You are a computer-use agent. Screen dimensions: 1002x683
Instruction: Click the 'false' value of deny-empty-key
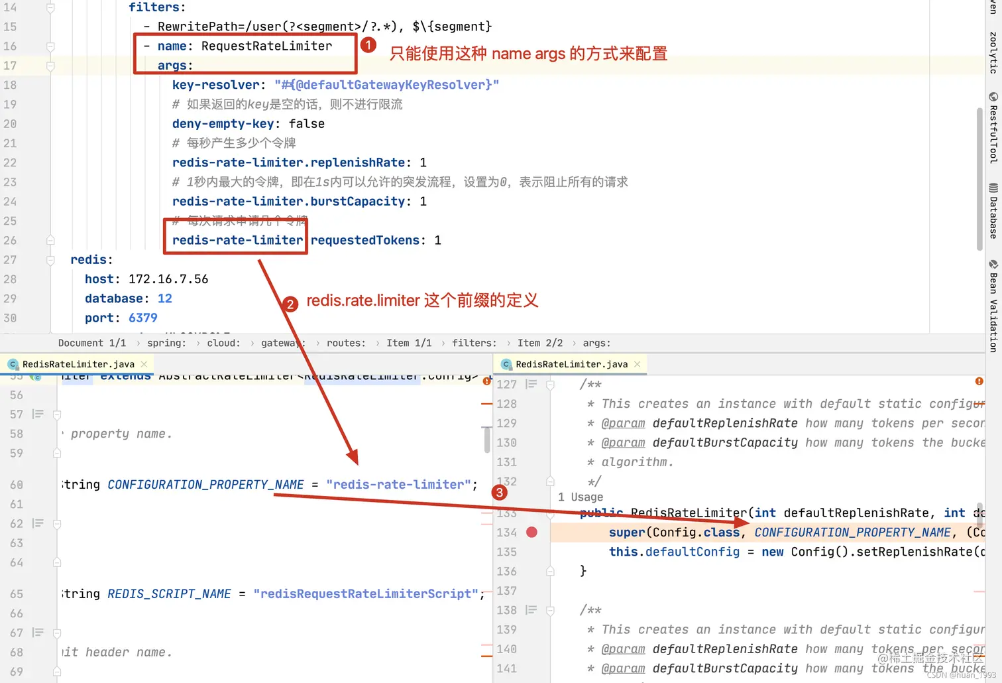(307, 123)
